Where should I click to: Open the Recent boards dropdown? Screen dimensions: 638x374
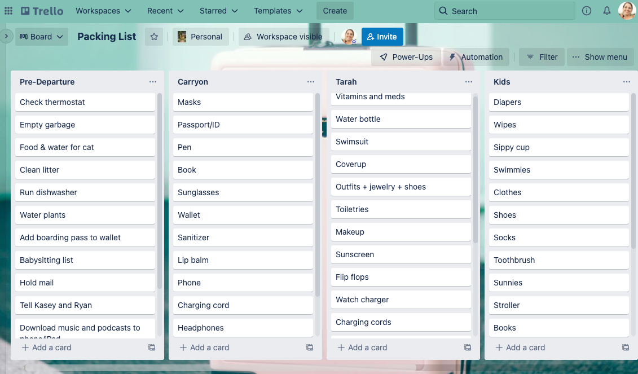pos(164,10)
